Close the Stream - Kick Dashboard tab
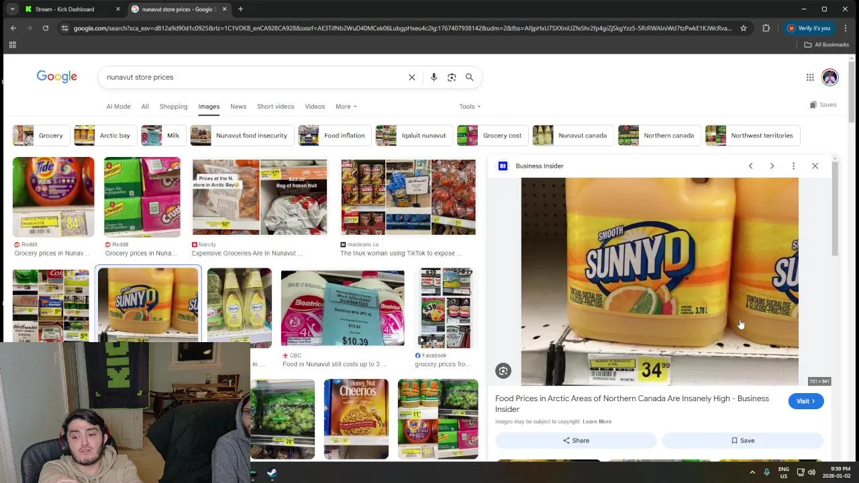Screen dimensions: 859x483 [x=118, y=9]
